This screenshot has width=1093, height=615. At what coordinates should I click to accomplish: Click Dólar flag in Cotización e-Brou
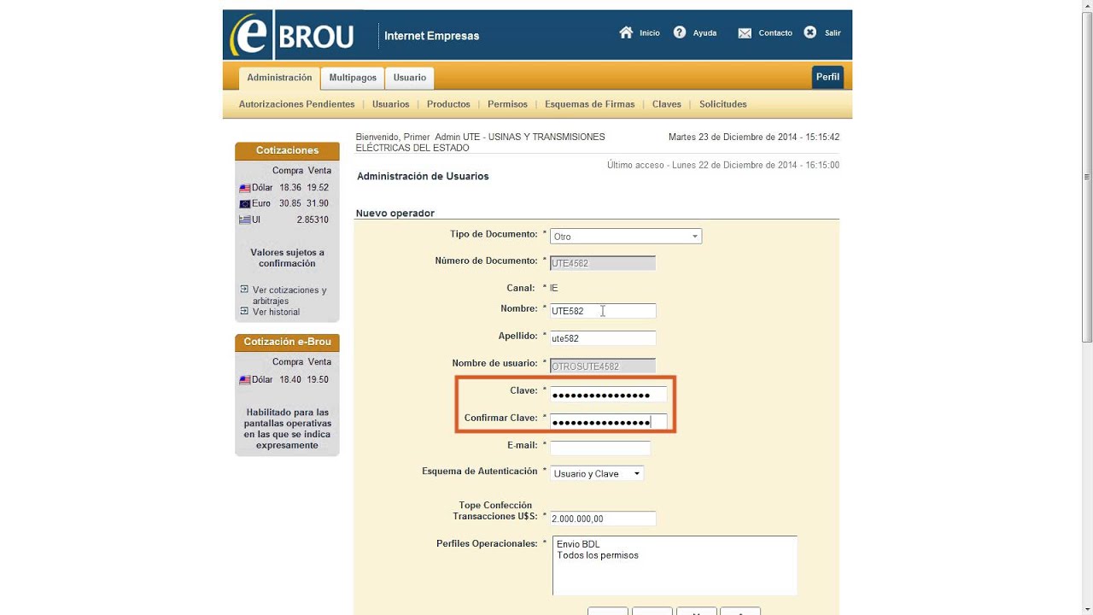pyautogui.click(x=245, y=379)
